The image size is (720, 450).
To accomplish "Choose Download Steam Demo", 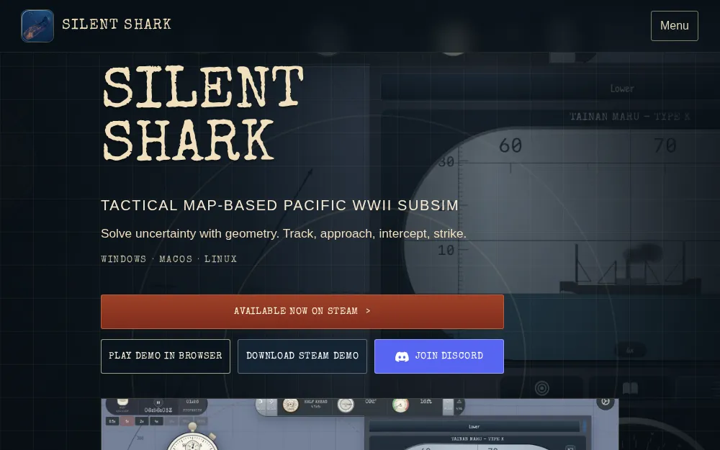I will point(302,356).
